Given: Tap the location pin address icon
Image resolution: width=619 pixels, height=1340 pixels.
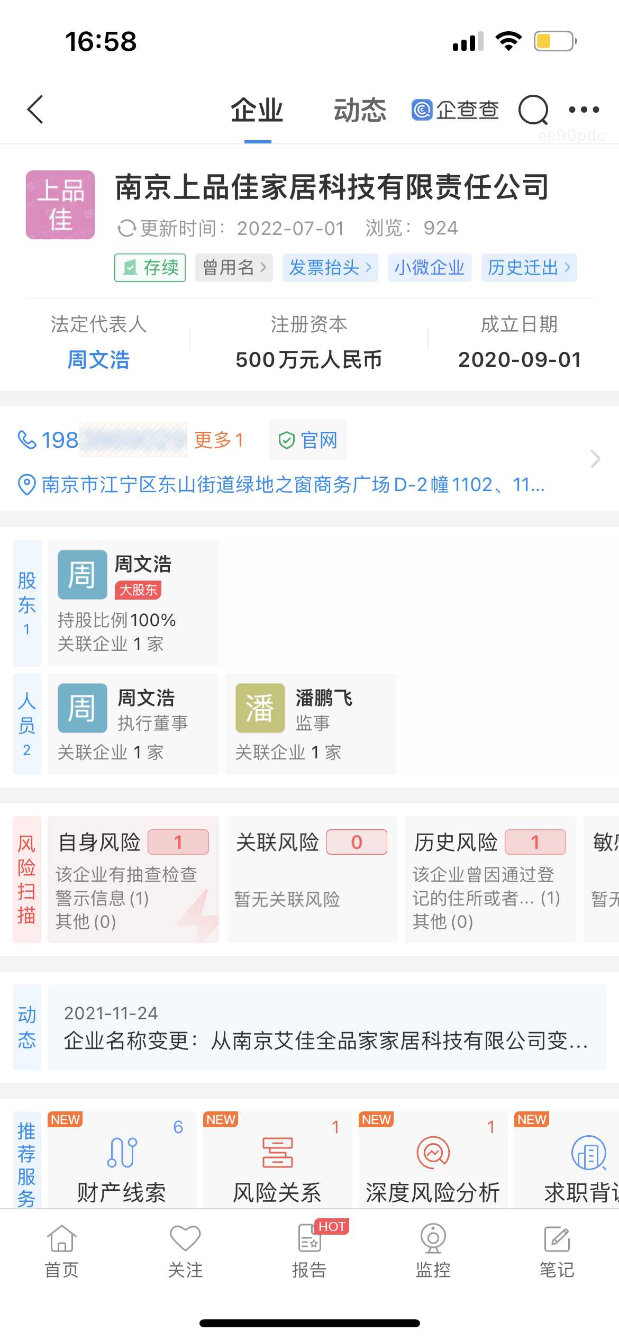Looking at the screenshot, I should pyautogui.click(x=27, y=484).
